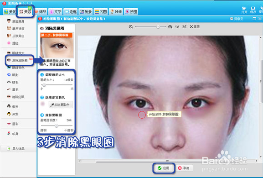Screen dimensions: 263x178
Task: Click the 消除黑眼圈 panel heading
Action: tap(55, 28)
